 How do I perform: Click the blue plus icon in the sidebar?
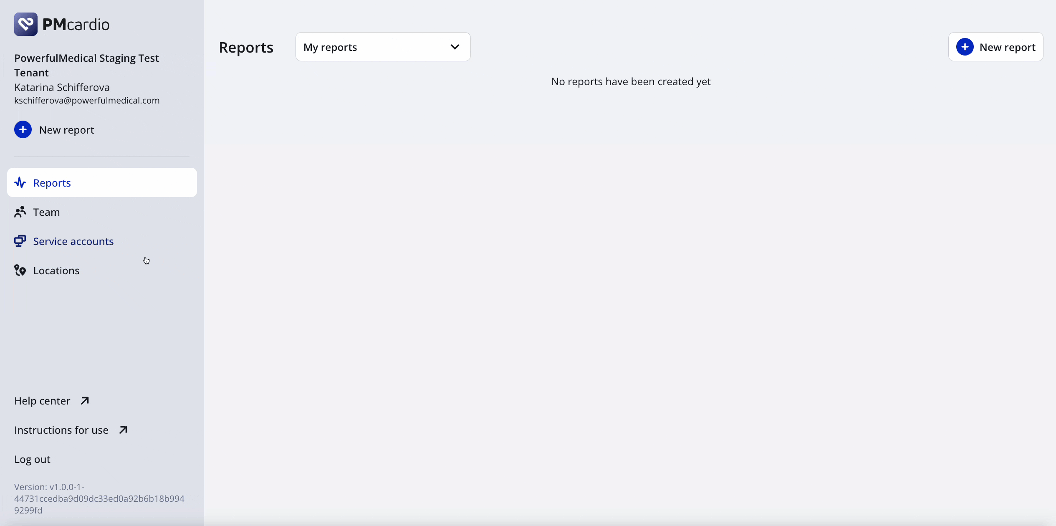pos(23,130)
